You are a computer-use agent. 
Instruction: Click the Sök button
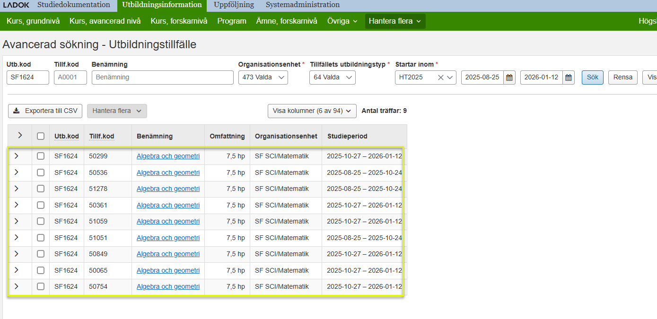pos(592,78)
